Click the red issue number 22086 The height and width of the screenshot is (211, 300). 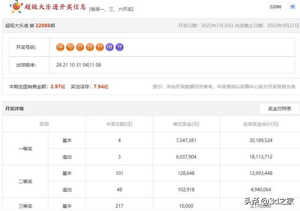(x=43, y=25)
